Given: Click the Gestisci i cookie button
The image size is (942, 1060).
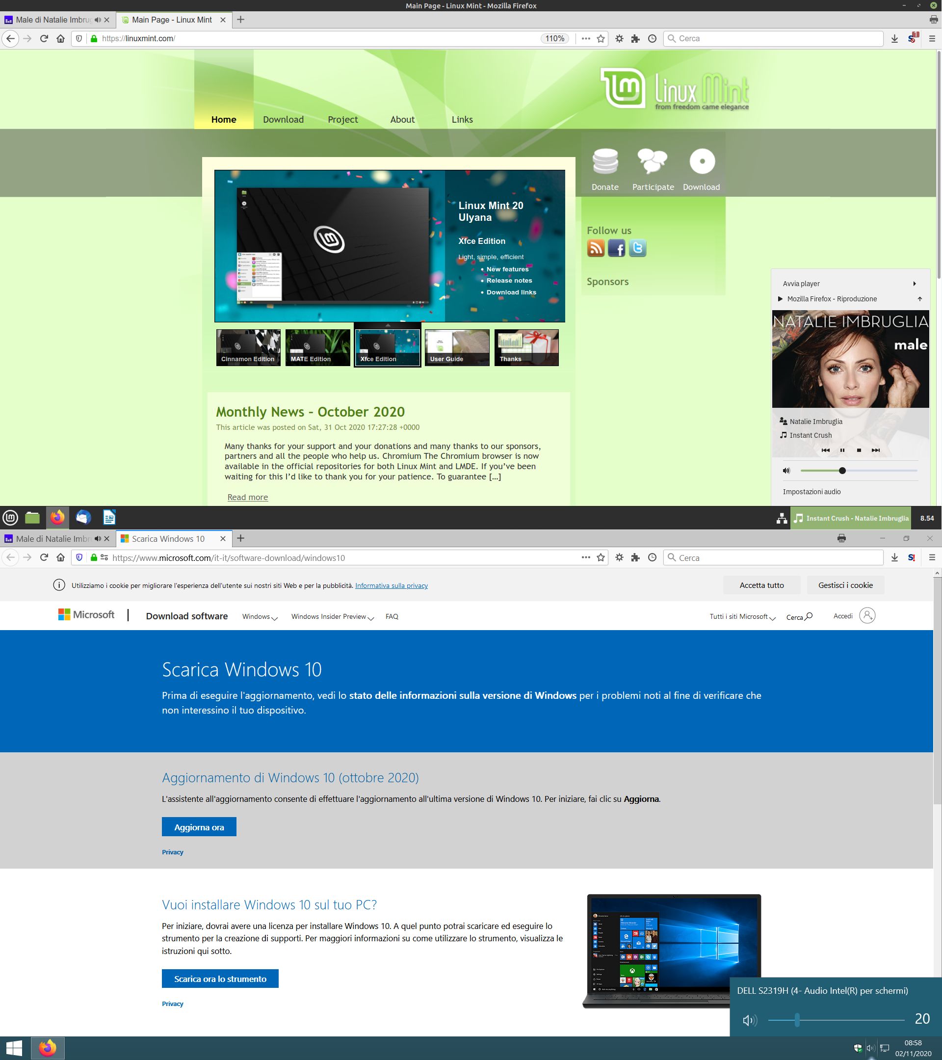Looking at the screenshot, I should (845, 585).
